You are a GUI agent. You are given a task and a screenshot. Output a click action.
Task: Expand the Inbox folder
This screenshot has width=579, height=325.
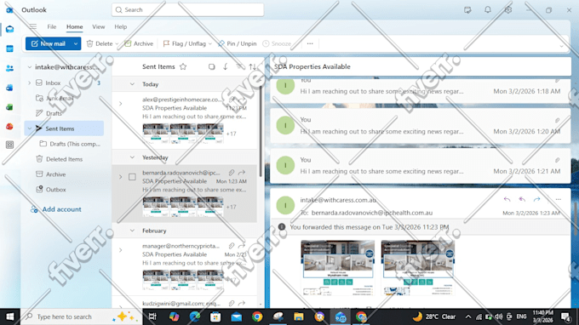[x=30, y=83]
